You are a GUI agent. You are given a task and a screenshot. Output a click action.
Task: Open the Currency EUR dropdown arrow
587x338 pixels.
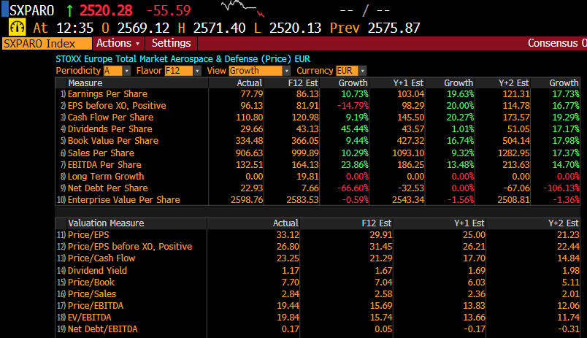point(362,71)
